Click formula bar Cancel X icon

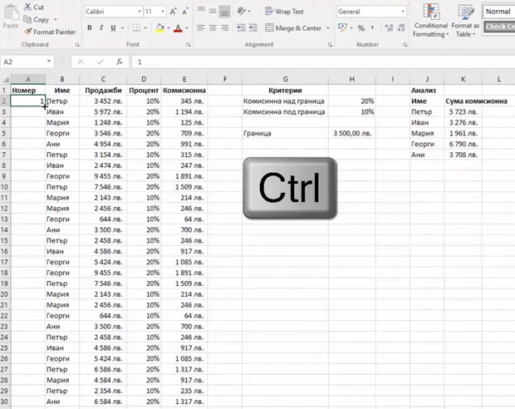click(81, 62)
